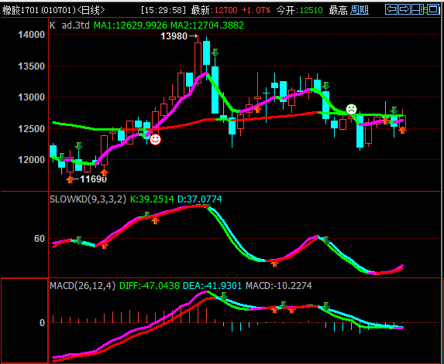Click the white sad face signal marker
The height and width of the screenshot is (364, 444).
[x=352, y=109]
